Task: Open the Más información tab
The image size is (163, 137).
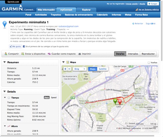Action: (46, 10)
